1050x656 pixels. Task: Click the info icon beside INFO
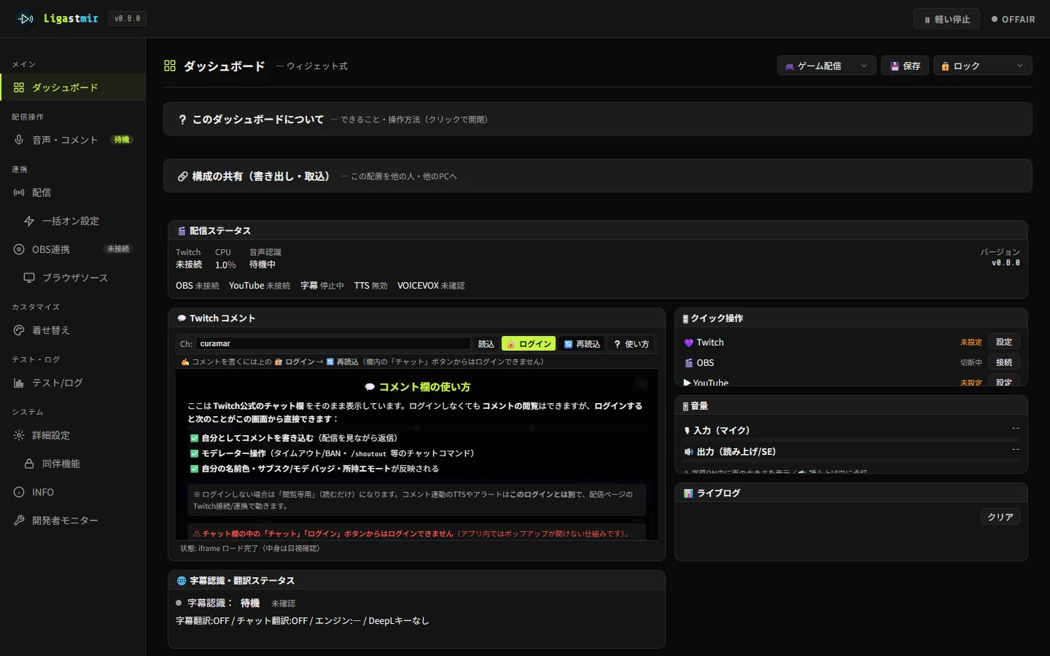coord(19,492)
